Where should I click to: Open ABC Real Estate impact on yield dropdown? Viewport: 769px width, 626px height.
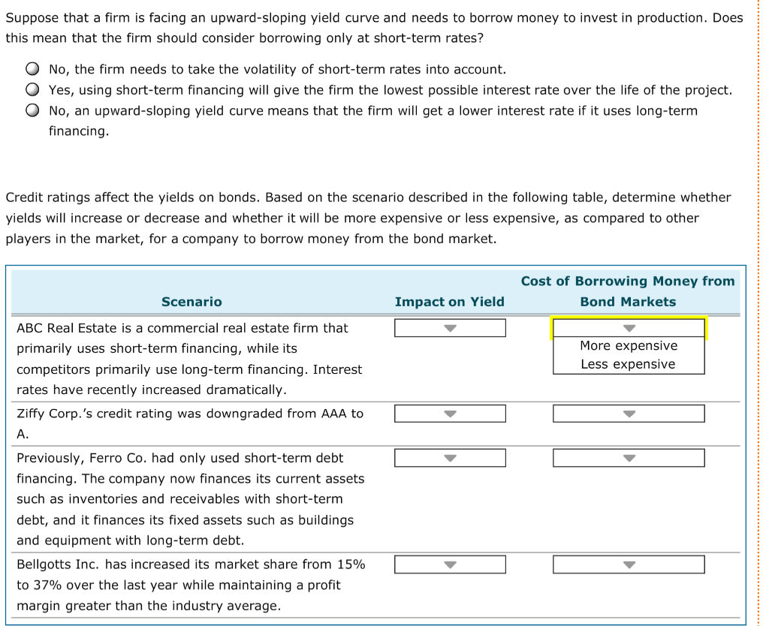point(449,327)
